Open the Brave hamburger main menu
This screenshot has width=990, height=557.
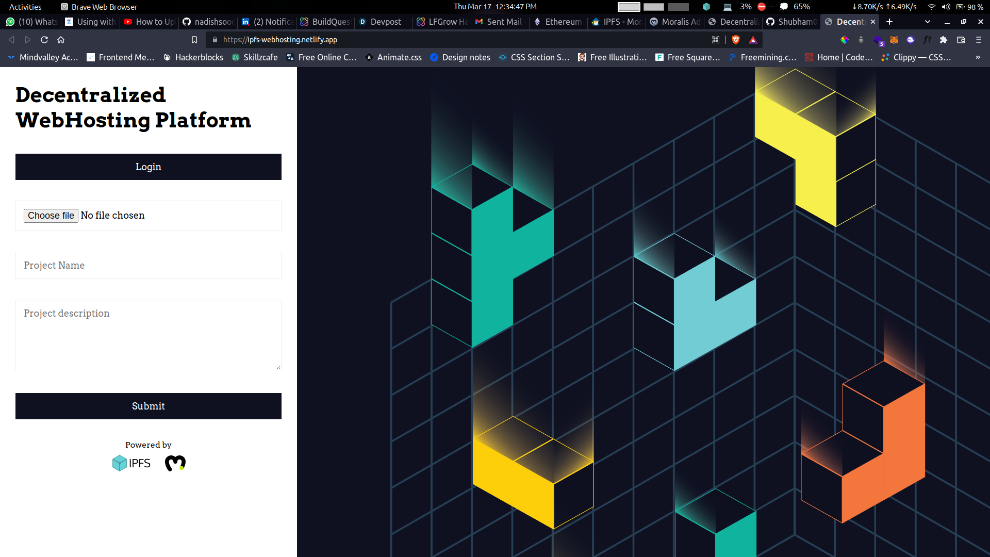point(979,40)
